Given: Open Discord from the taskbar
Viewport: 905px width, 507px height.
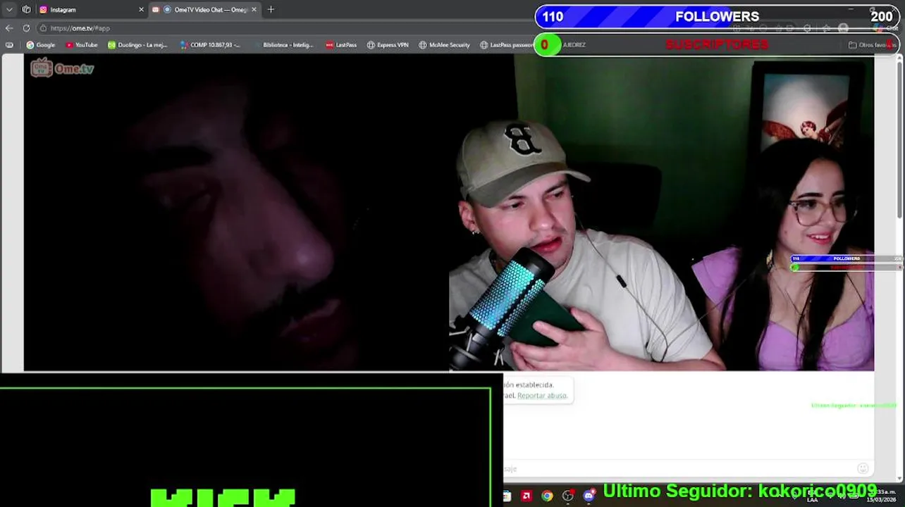Looking at the screenshot, I should pos(589,496).
